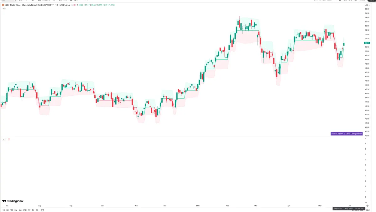Click the Ocs Ai Trader label

[337, 134]
